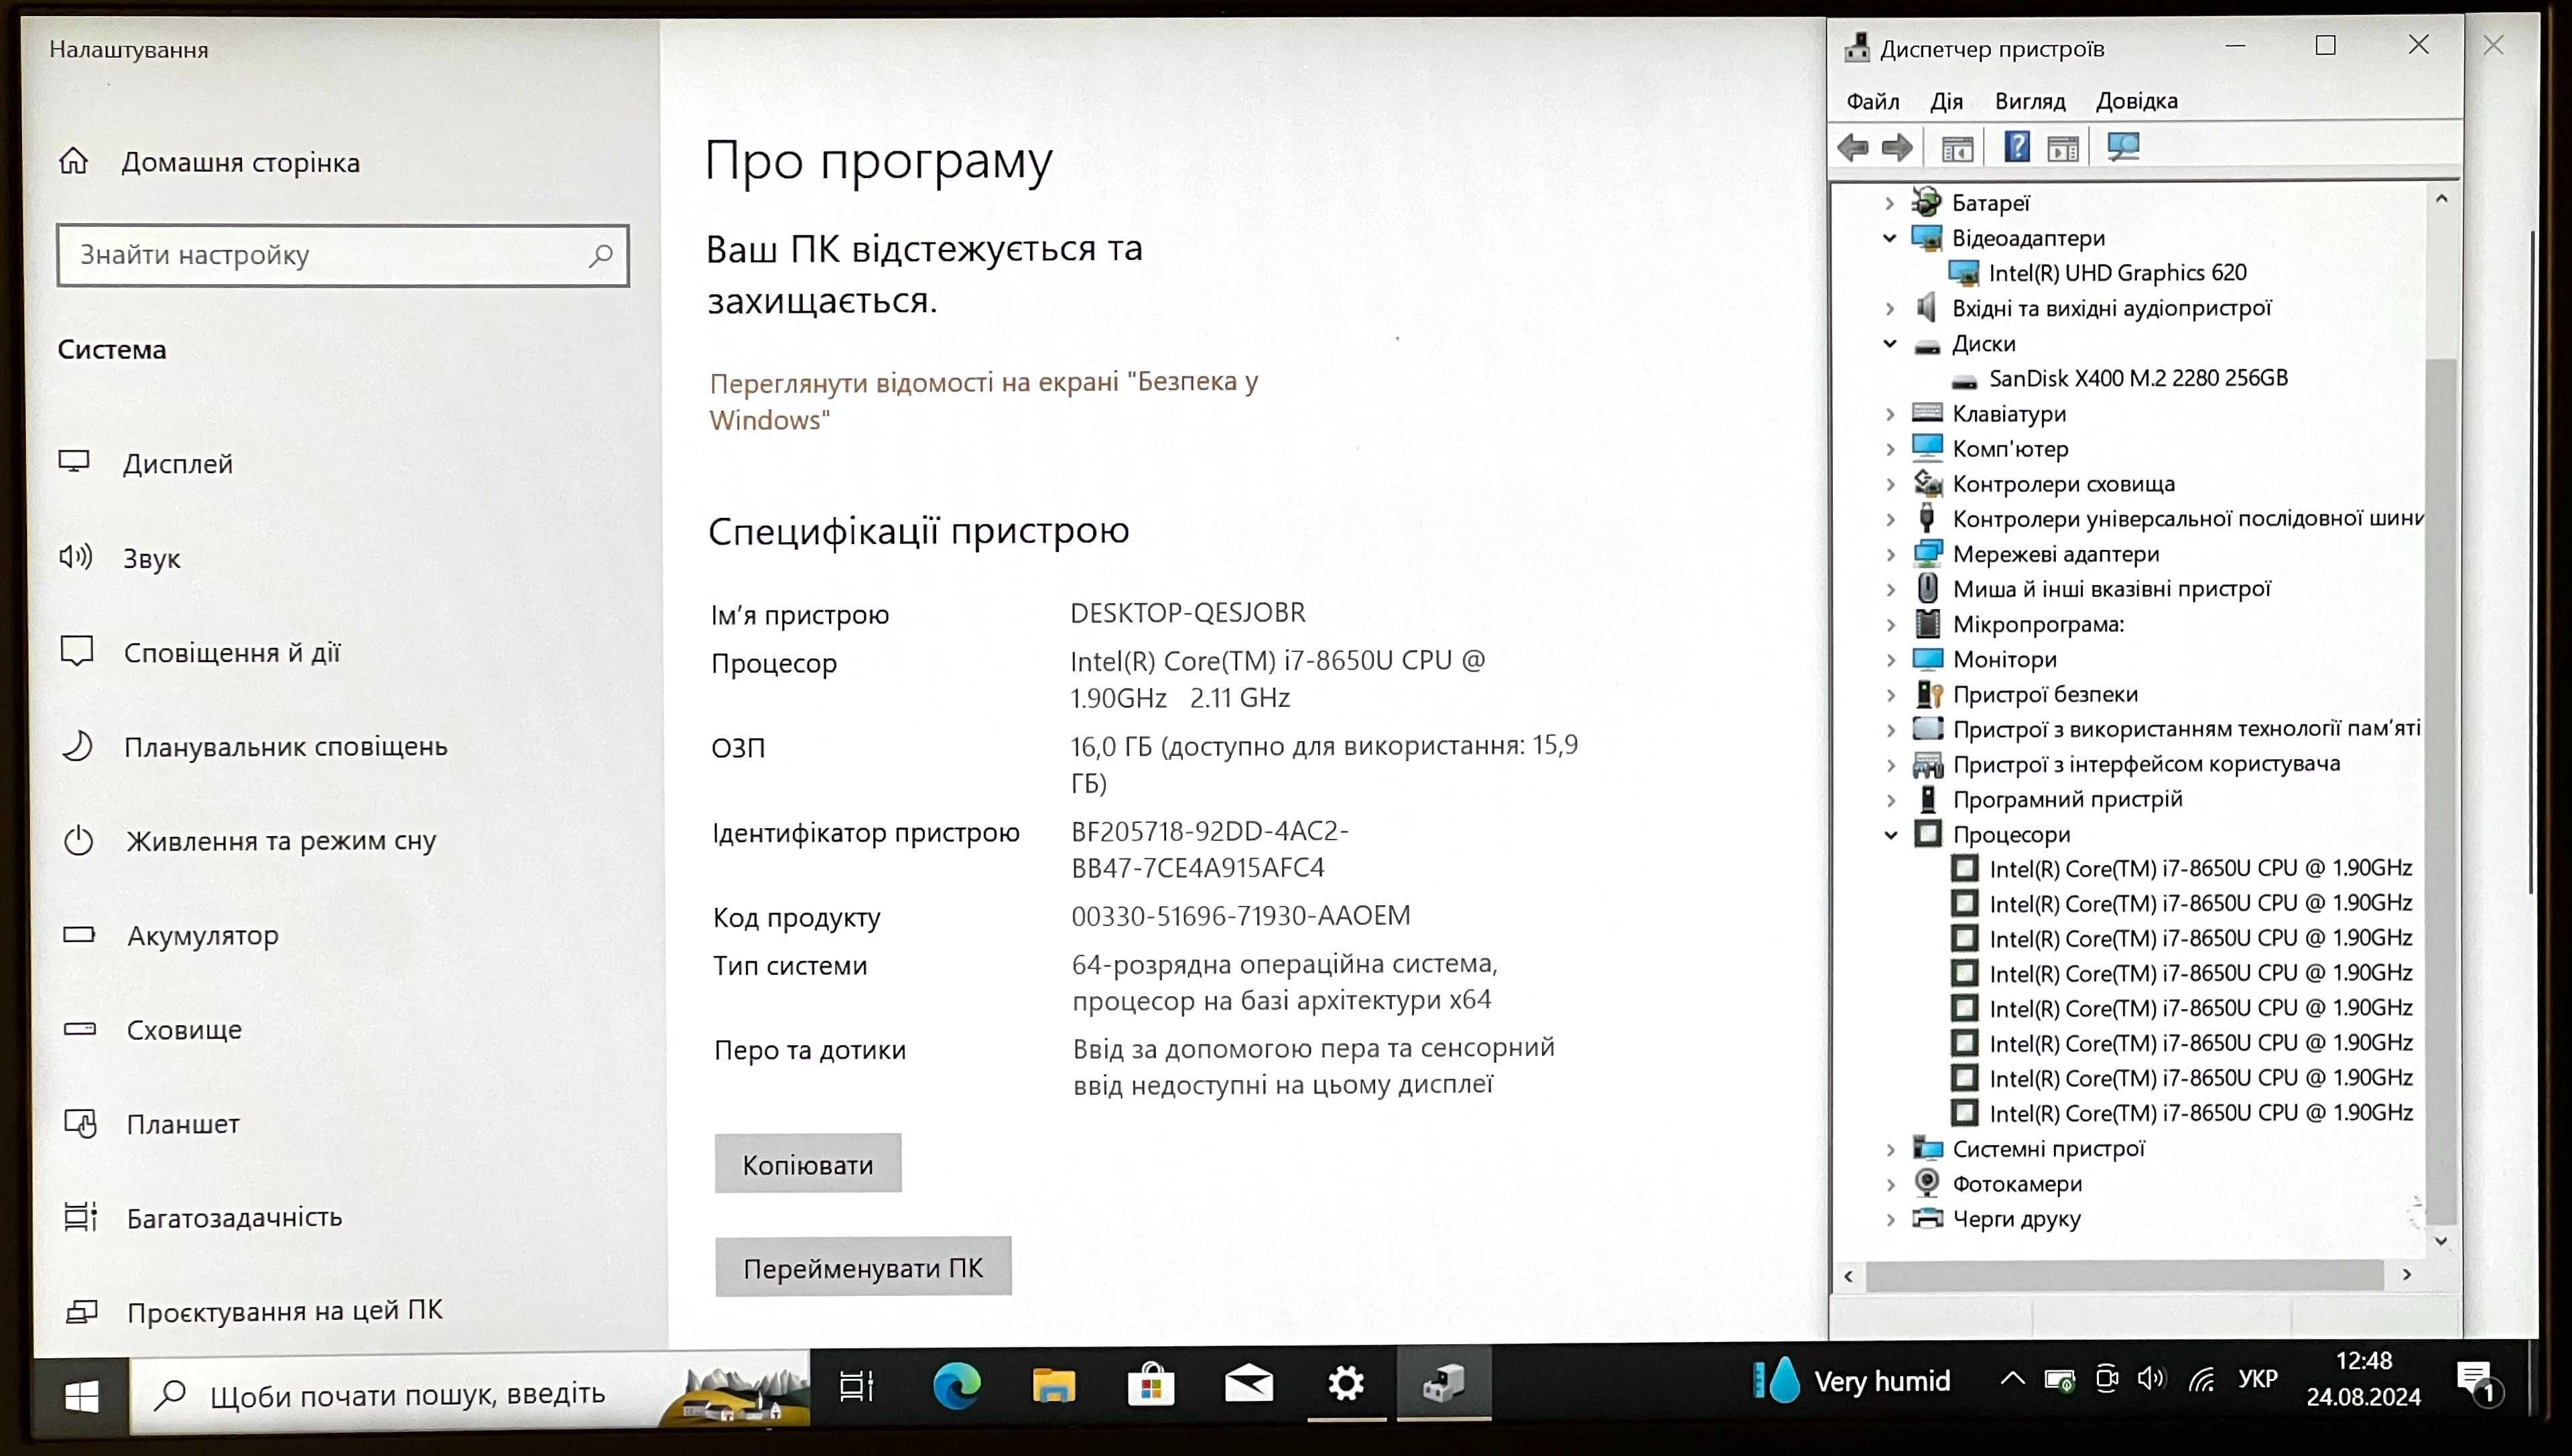
Task: Open Microsoft Store from taskbar
Action: (1151, 1385)
